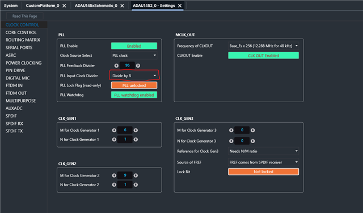The width and height of the screenshot is (363, 213).
Task: Decrease M for Clock Generator 2
Action: click(114, 176)
